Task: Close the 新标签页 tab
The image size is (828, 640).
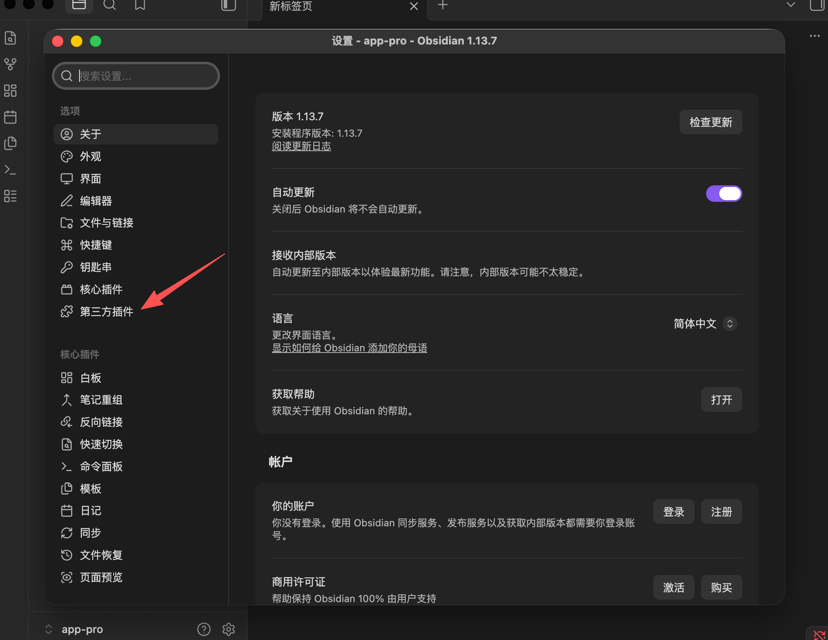Action: coord(414,6)
